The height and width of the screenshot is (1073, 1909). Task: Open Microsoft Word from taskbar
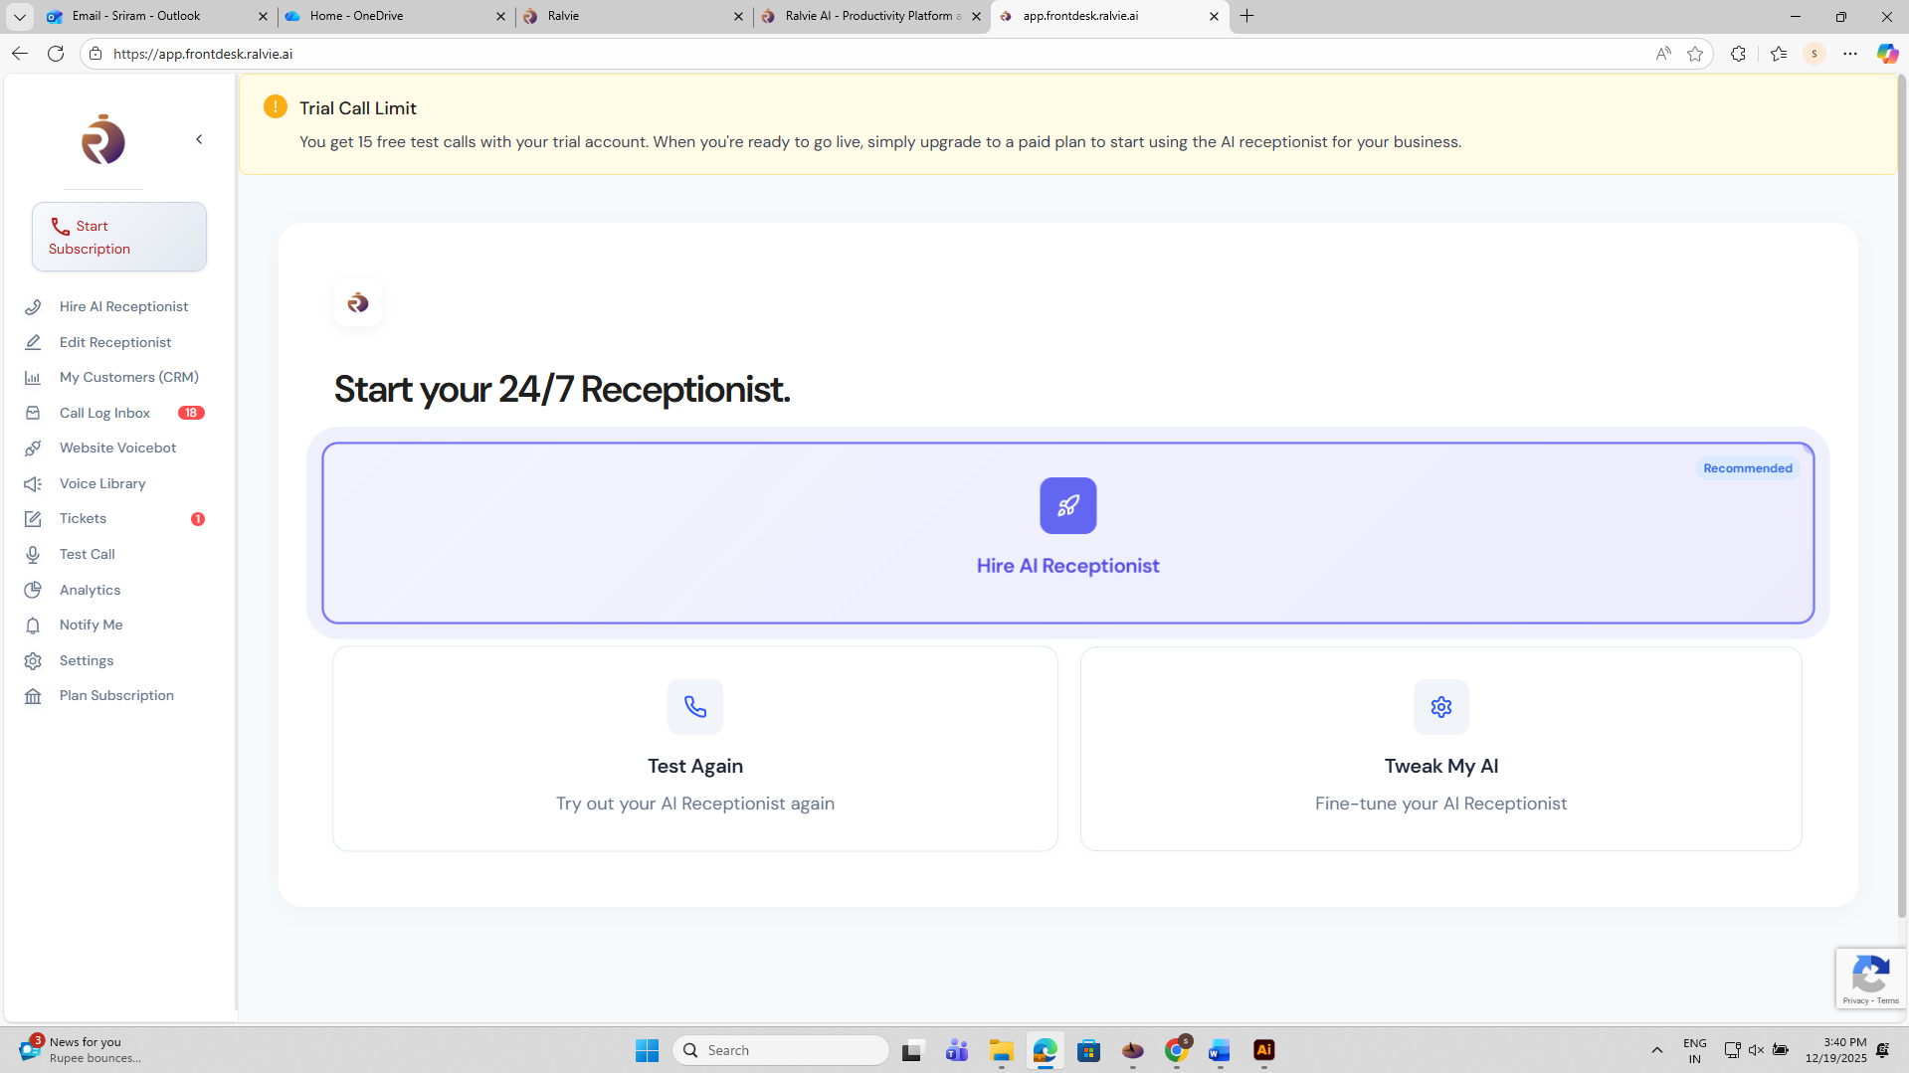[1220, 1050]
